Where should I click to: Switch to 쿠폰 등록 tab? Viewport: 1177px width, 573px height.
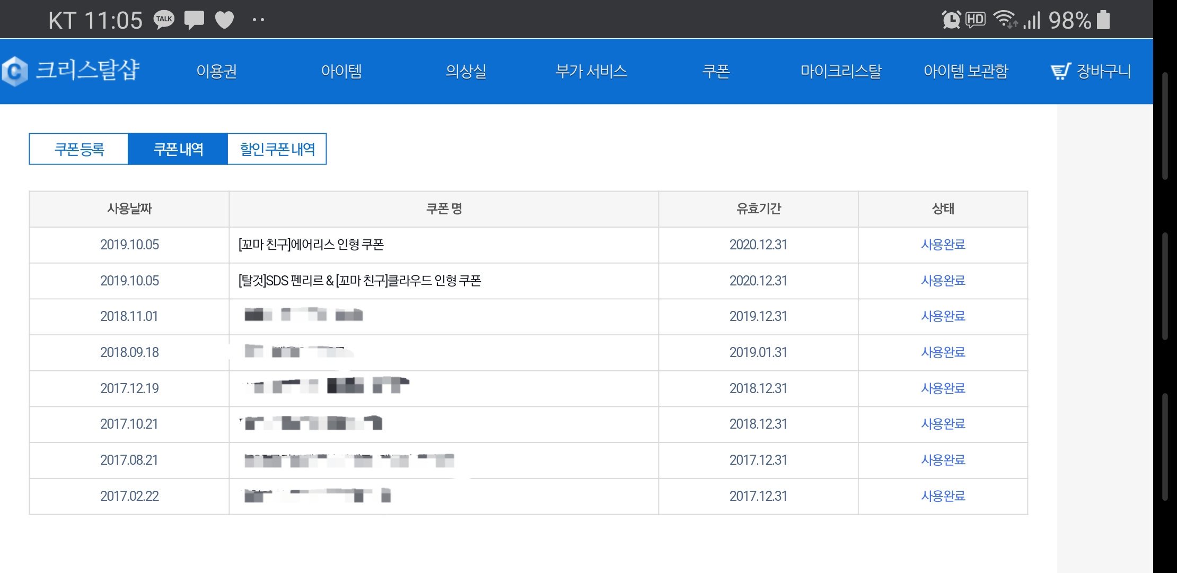tap(79, 149)
